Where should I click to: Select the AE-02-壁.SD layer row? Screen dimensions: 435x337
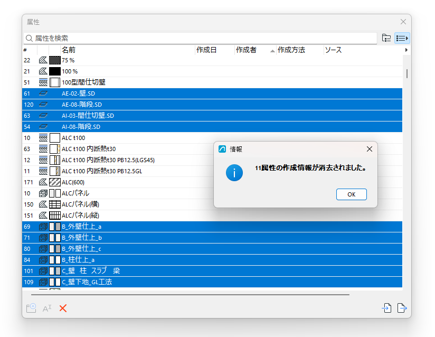212,93
